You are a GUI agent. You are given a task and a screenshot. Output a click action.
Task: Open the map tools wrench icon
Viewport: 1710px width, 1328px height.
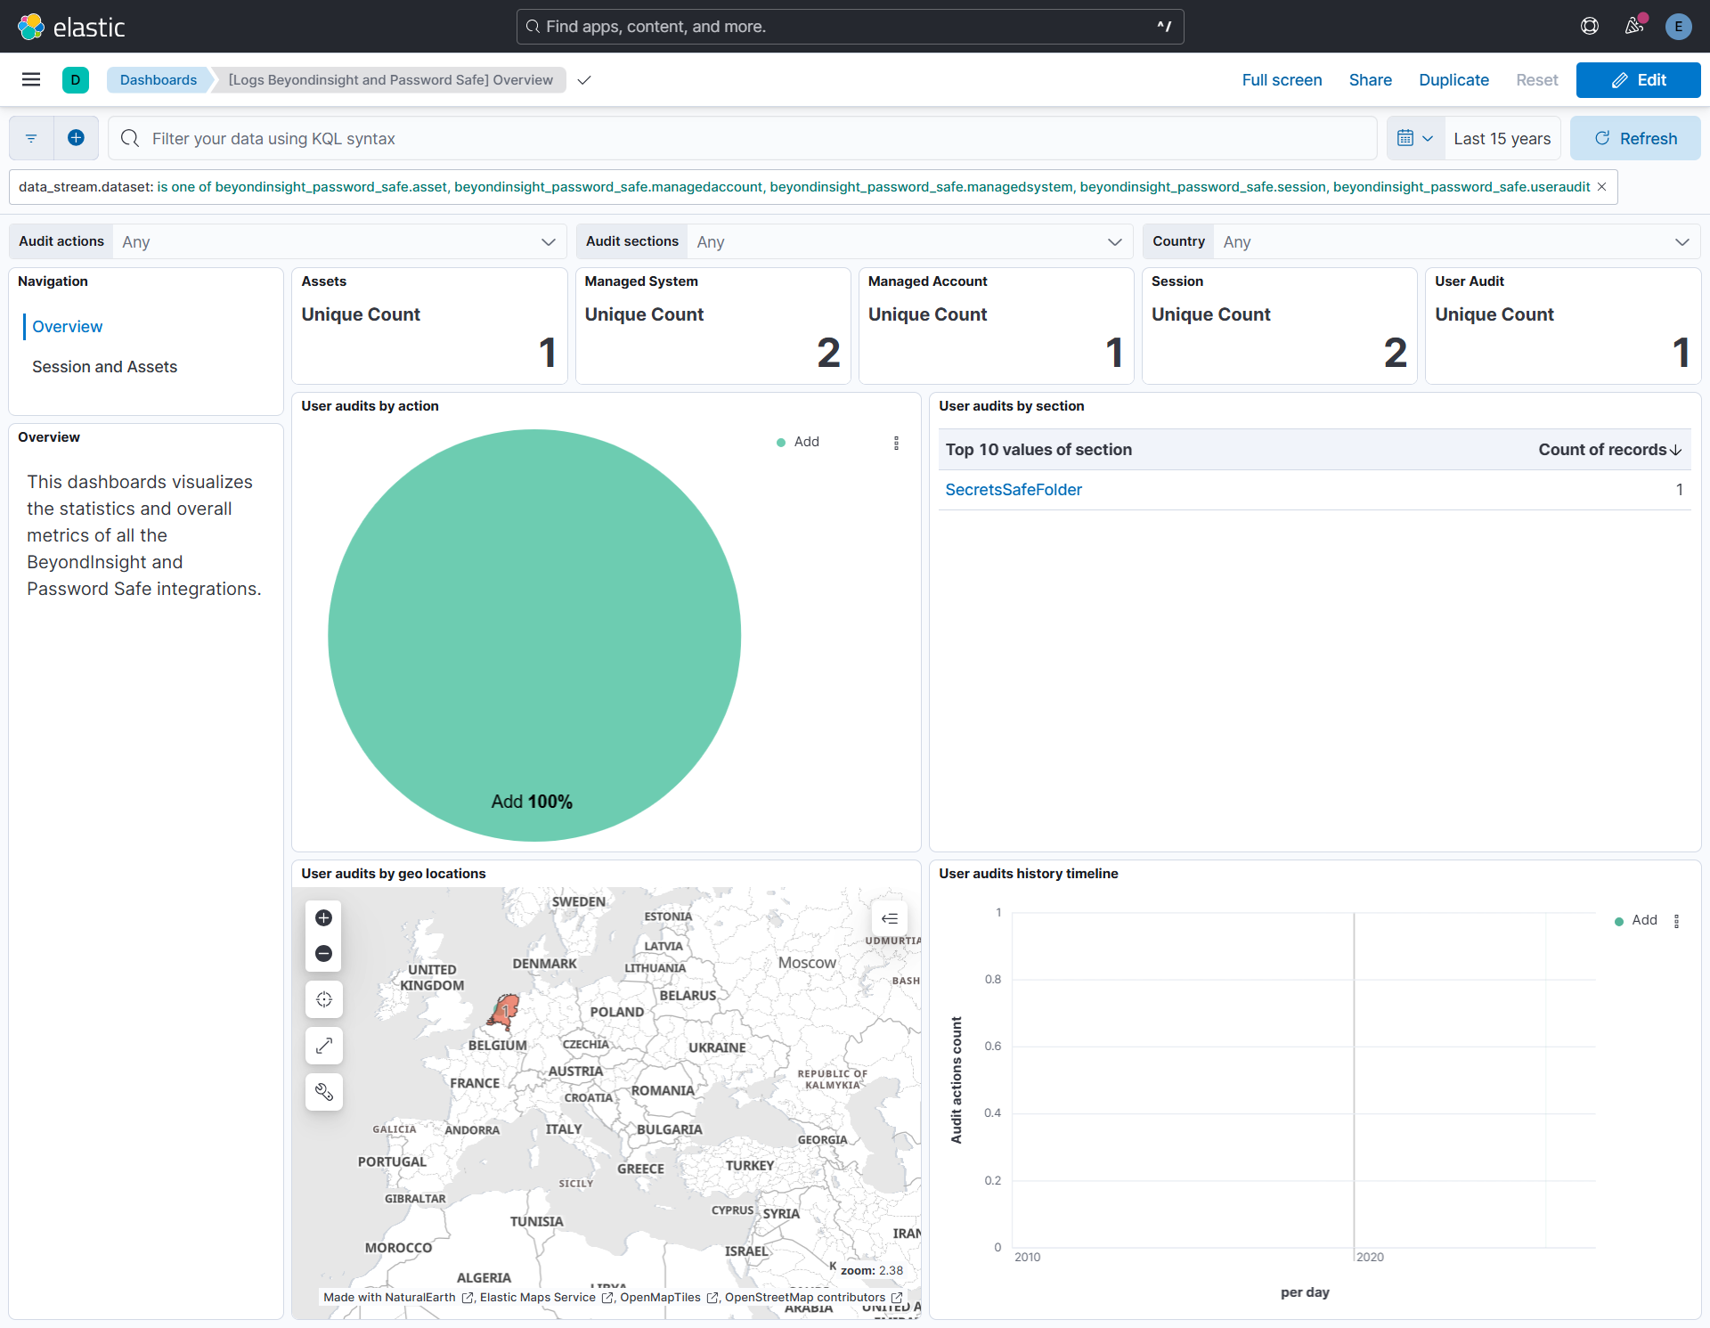point(324,1092)
